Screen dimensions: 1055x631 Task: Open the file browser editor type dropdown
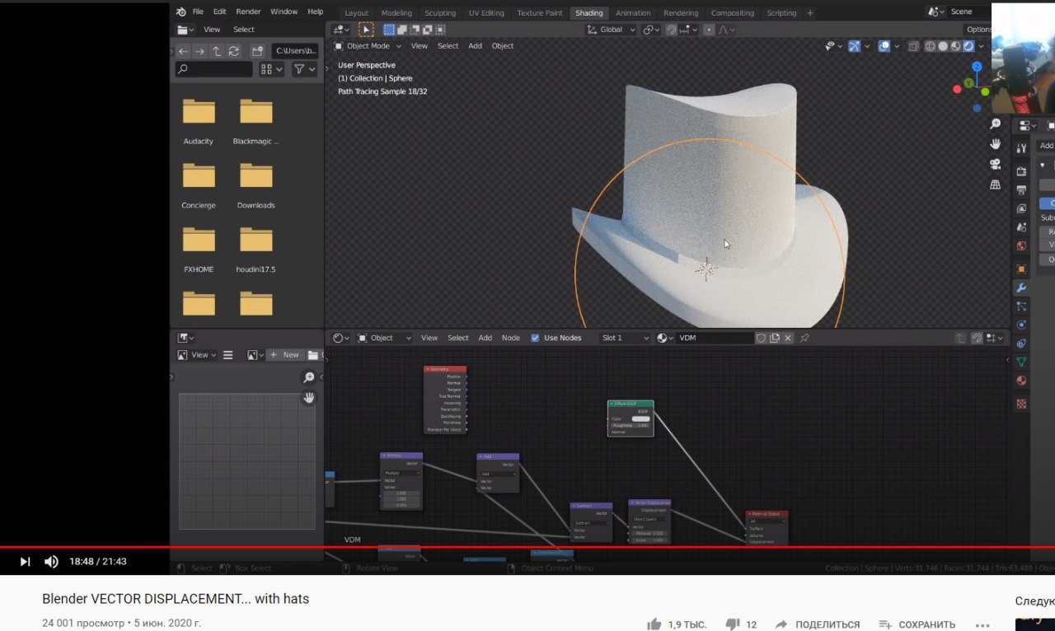pos(185,30)
